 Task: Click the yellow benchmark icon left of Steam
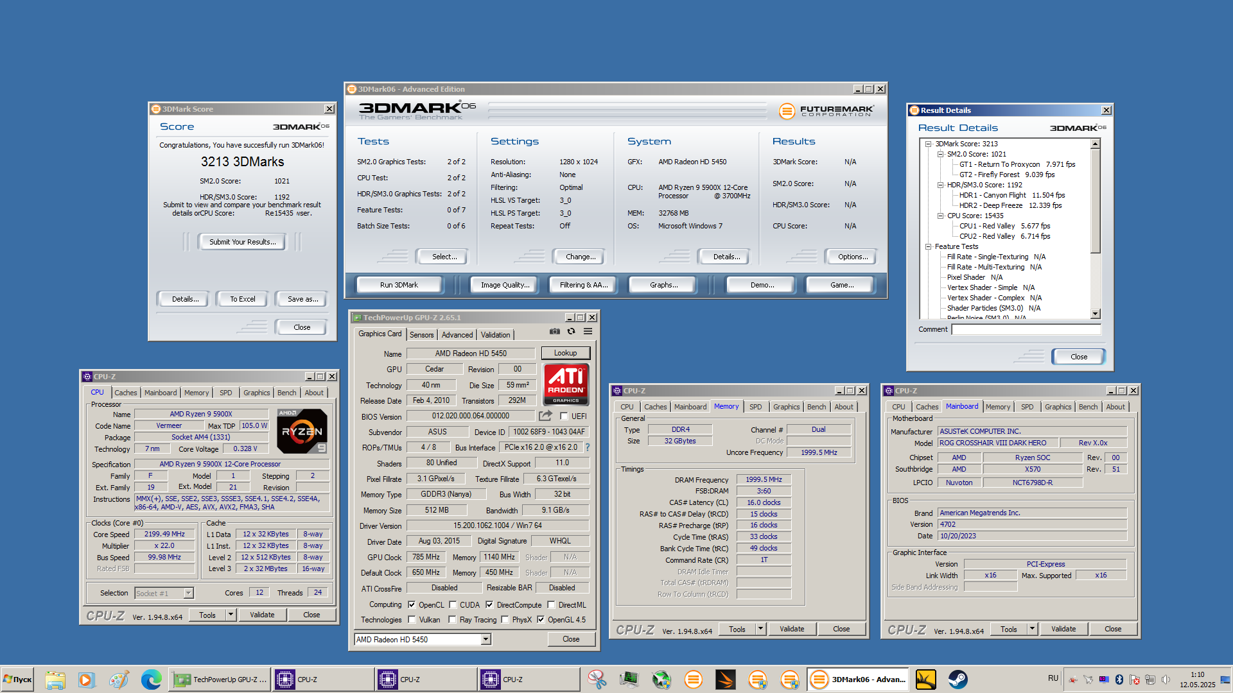coord(925,679)
